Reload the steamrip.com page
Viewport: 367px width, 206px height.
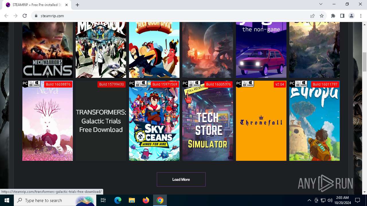25,16
